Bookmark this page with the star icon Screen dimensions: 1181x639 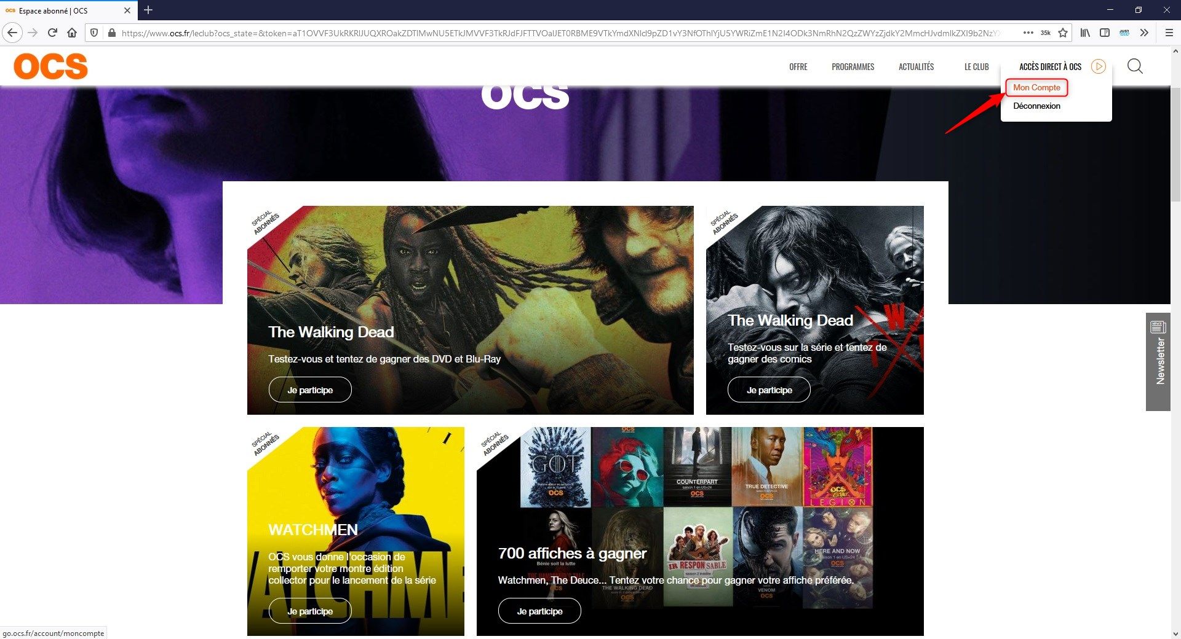pyautogui.click(x=1062, y=33)
